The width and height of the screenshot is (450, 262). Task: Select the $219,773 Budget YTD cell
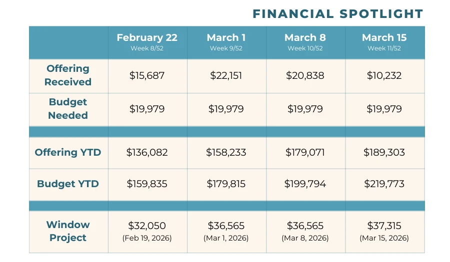[x=384, y=184]
